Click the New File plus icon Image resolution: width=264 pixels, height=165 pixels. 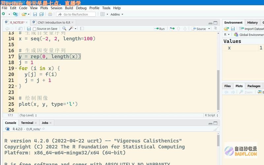[4, 14]
